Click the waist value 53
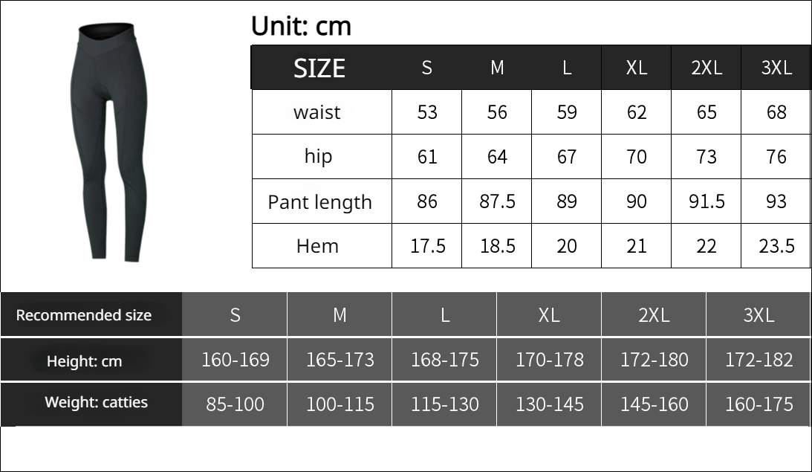Viewport: 812px width, 472px height. click(x=427, y=112)
